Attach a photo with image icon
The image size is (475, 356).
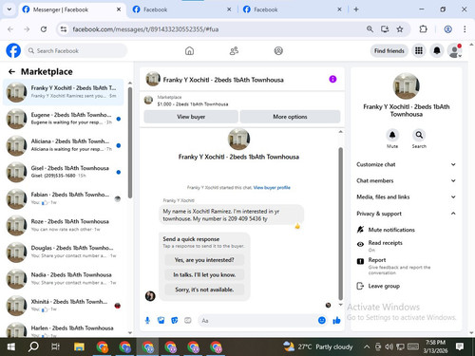161,321
